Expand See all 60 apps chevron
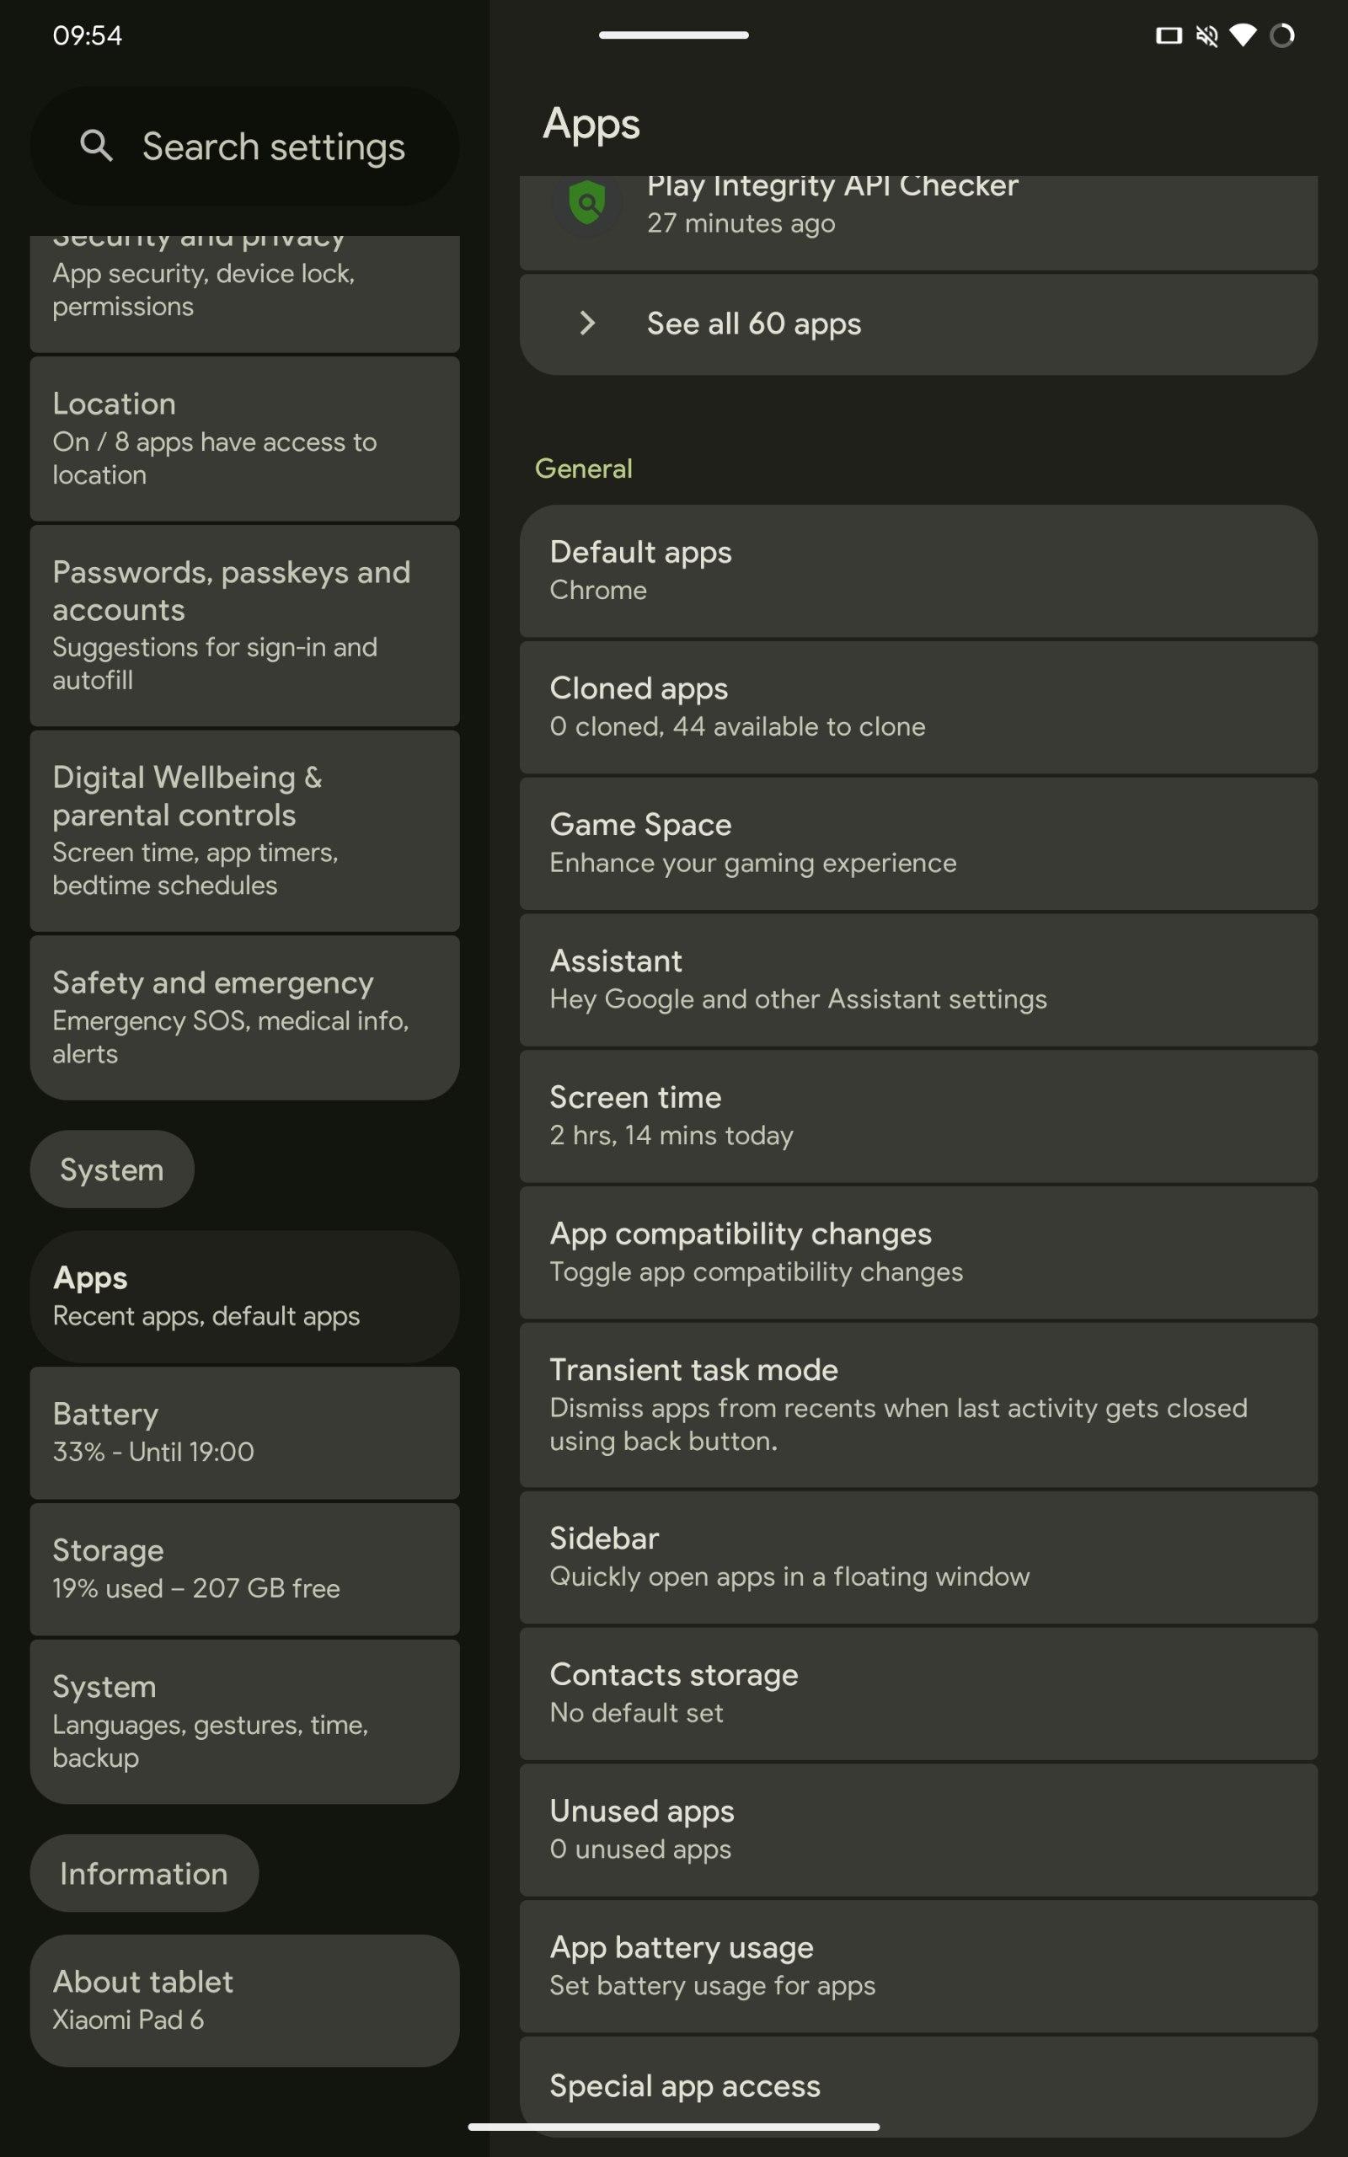 [587, 324]
